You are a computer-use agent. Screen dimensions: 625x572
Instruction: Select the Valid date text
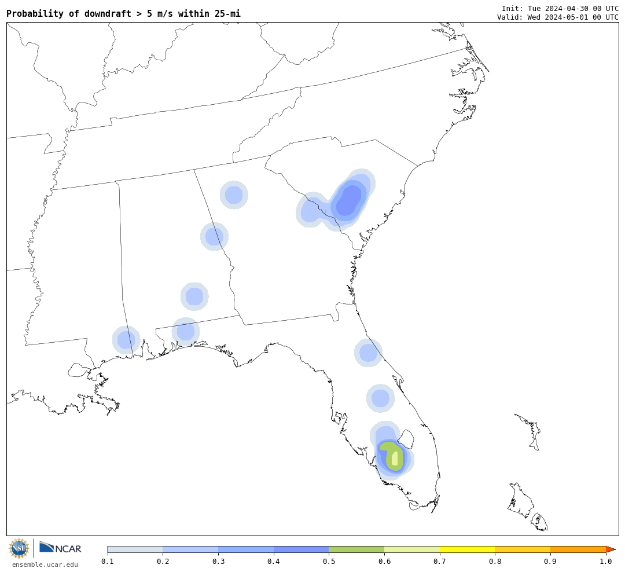pyautogui.click(x=558, y=17)
